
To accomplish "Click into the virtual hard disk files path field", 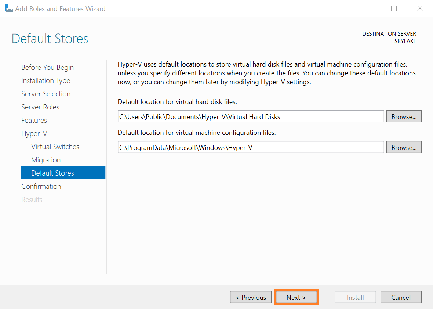I will [x=251, y=116].
